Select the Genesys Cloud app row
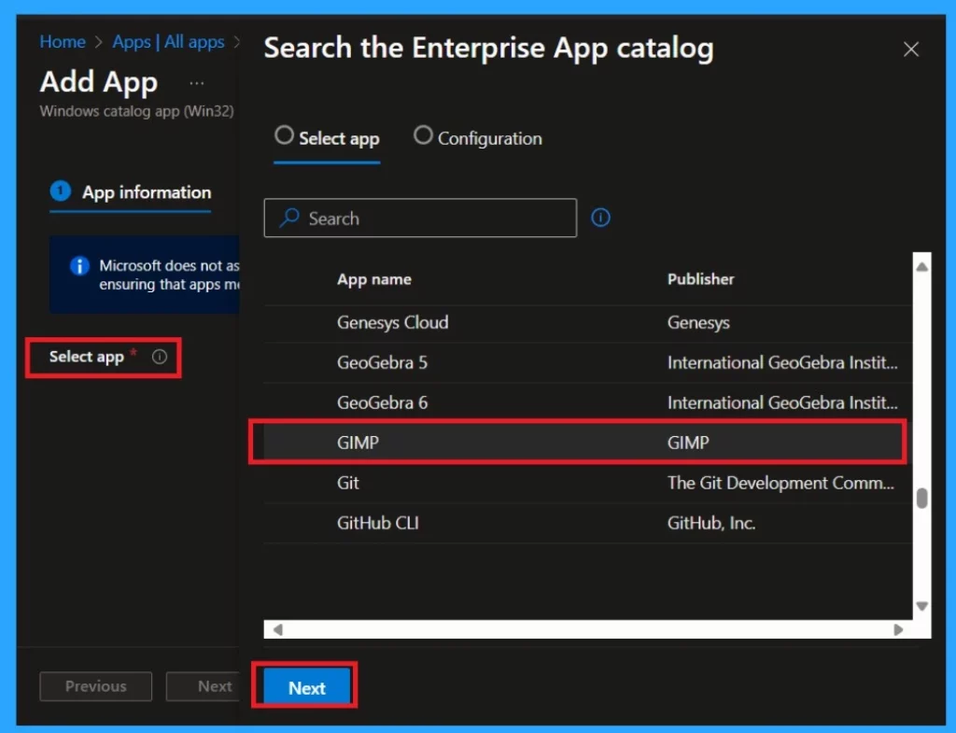 (588, 322)
